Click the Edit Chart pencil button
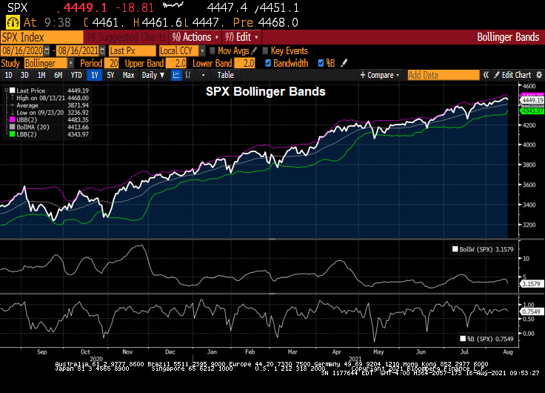Image resolution: width=545 pixels, height=393 pixels. coord(513,75)
